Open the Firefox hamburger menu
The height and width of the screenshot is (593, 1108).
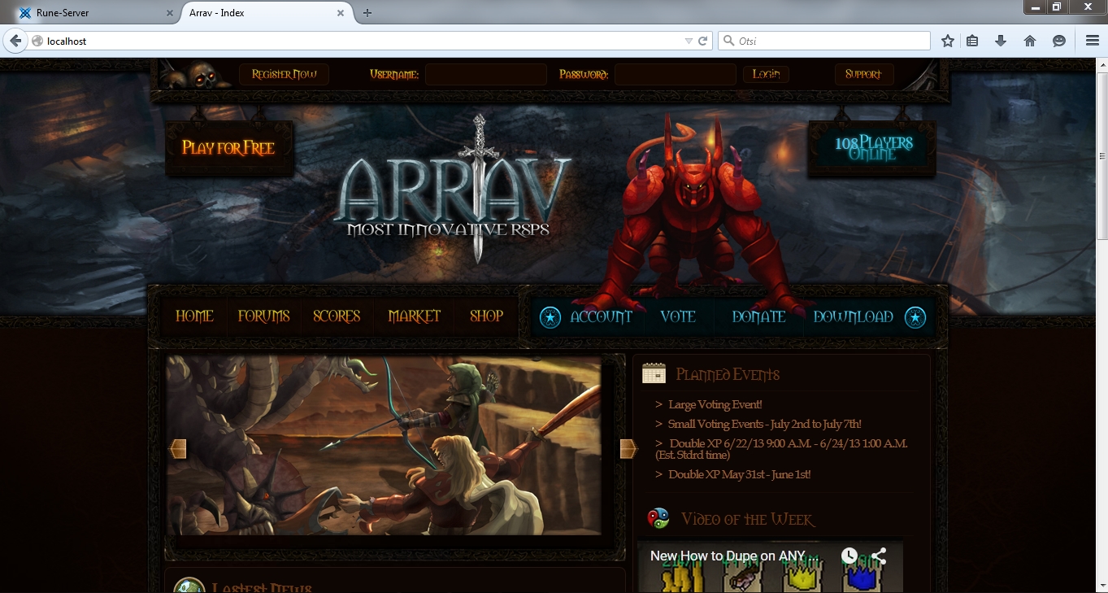coord(1093,41)
